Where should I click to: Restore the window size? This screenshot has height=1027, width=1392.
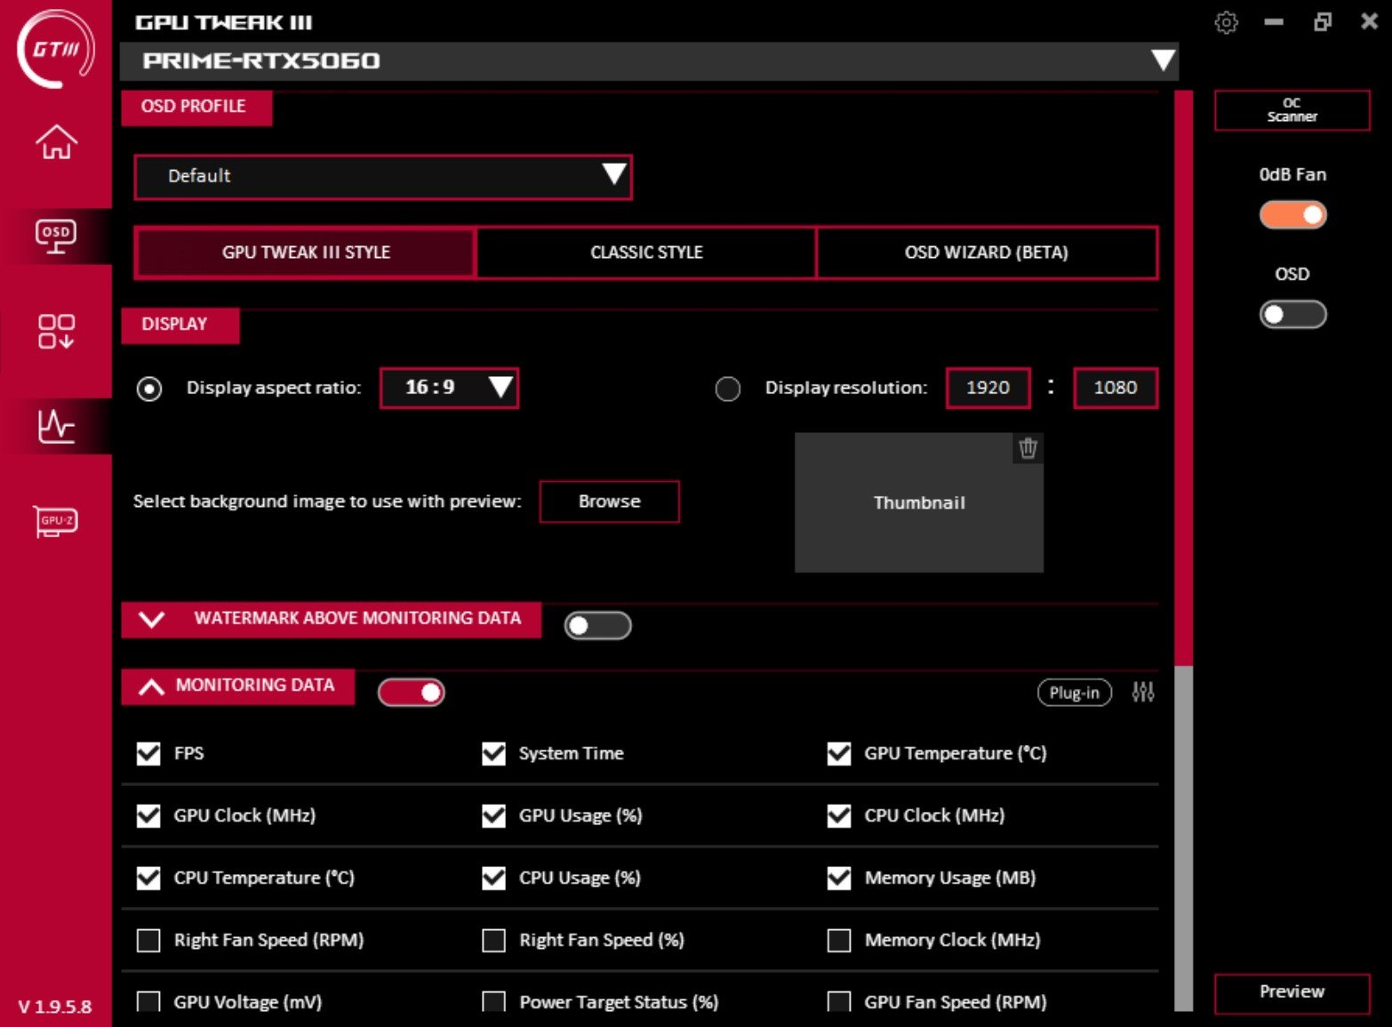click(1323, 22)
